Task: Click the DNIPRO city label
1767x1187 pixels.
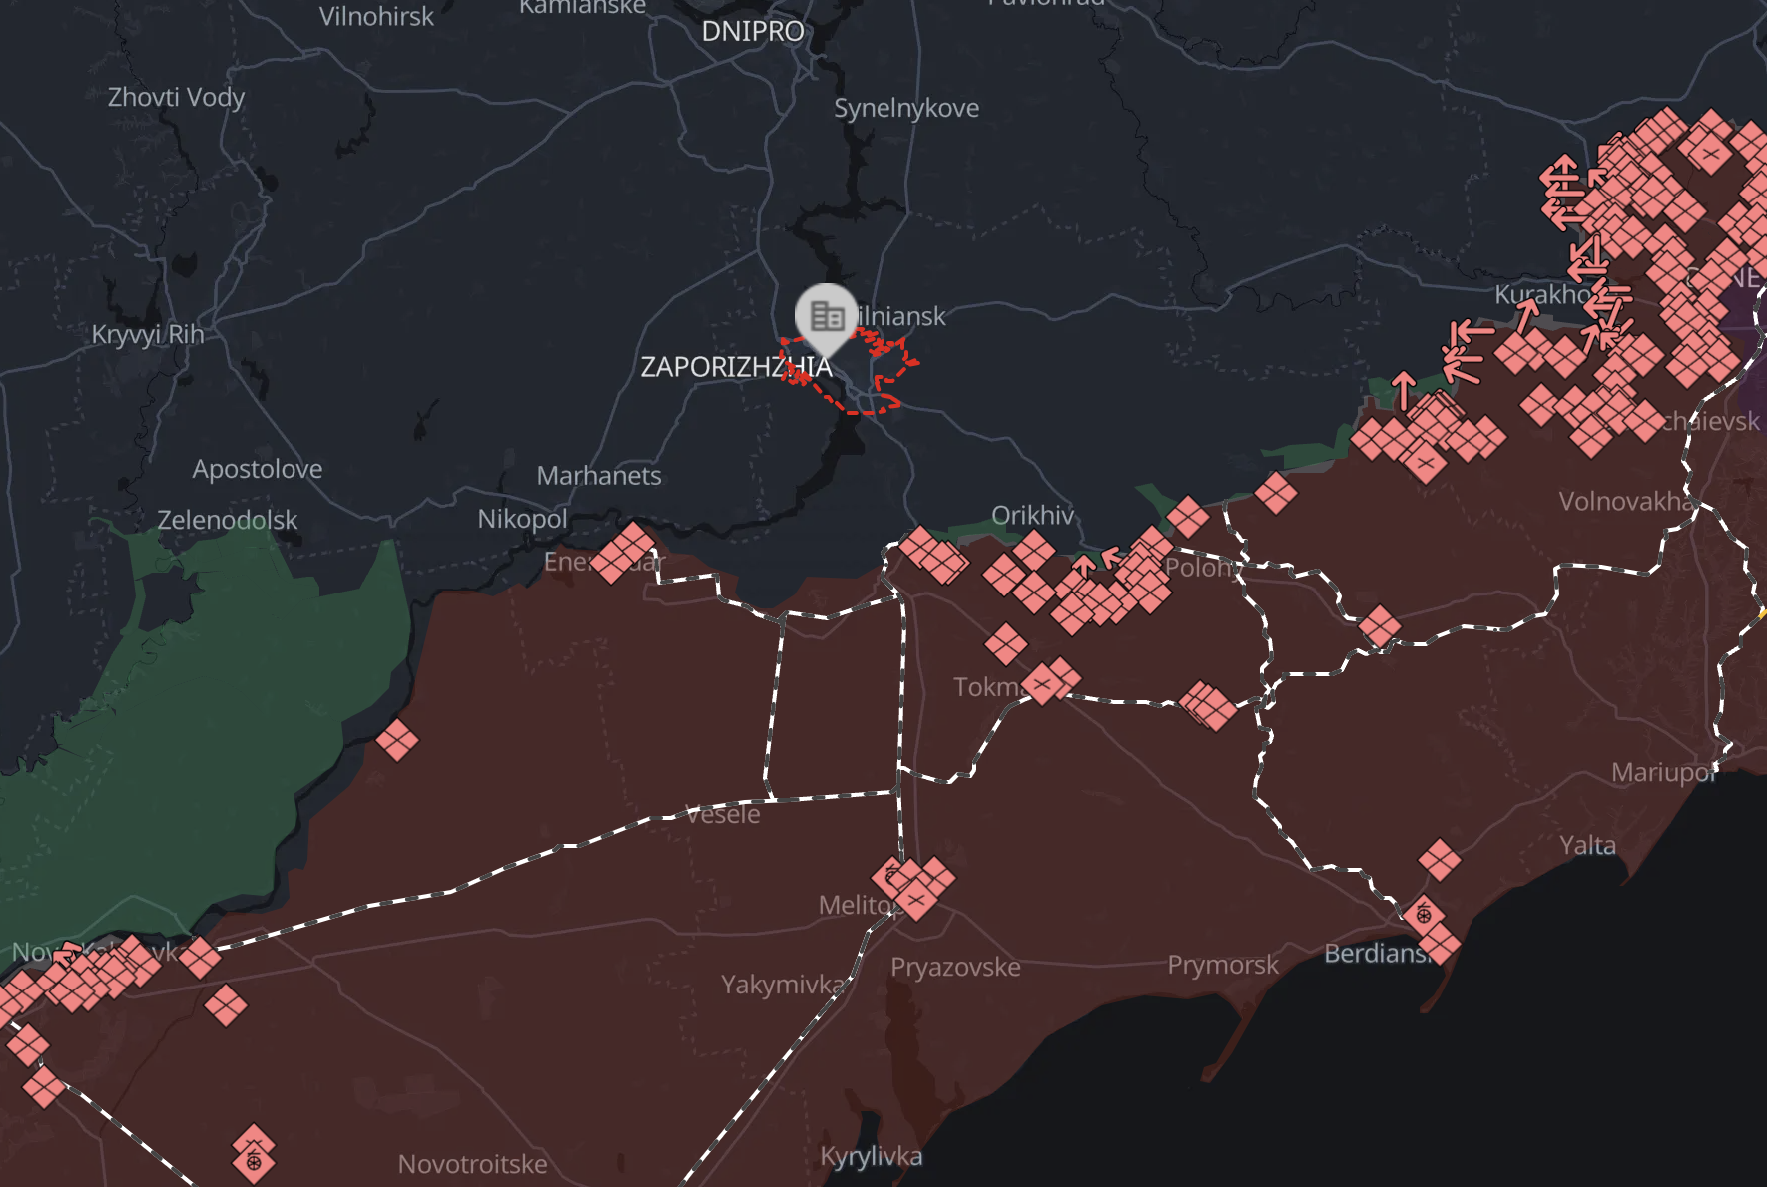Action: tap(753, 31)
